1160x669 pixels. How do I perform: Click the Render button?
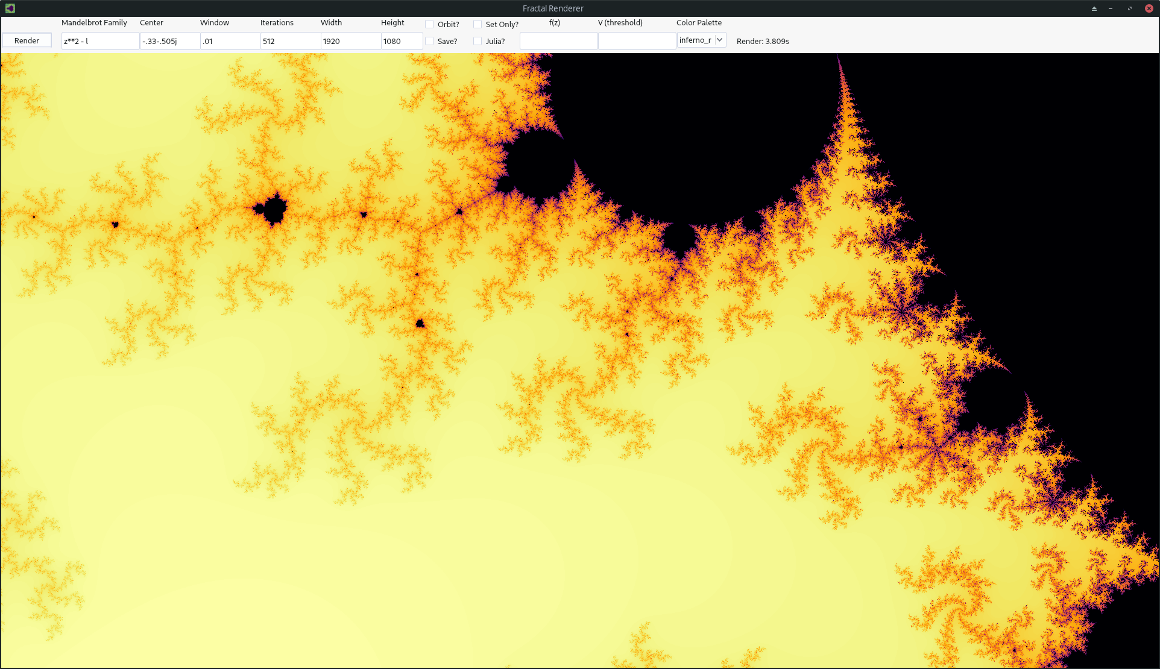point(27,40)
